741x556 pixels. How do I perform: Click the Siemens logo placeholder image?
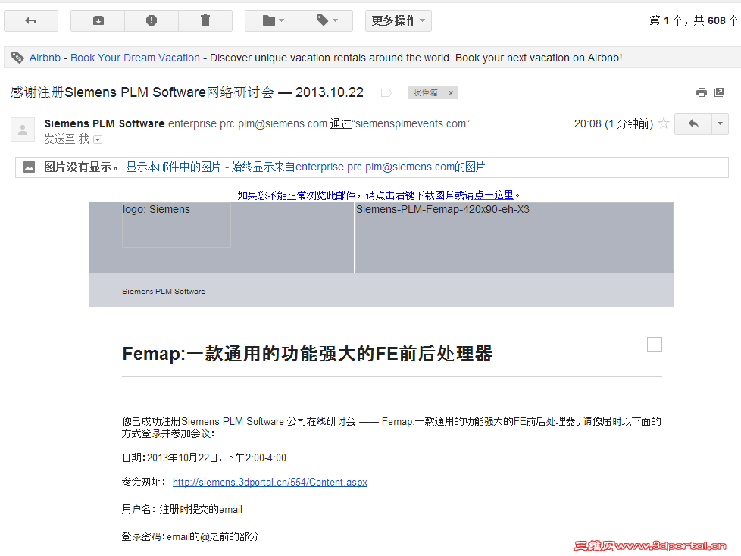pyautogui.click(x=177, y=225)
